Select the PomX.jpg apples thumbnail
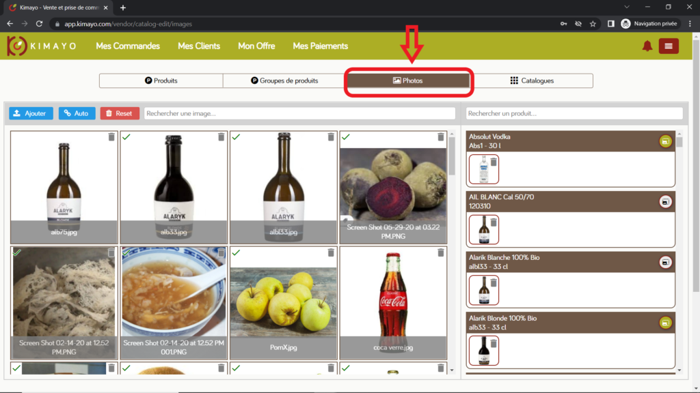The height and width of the screenshot is (393, 700). pyautogui.click(x=284, y=303)
